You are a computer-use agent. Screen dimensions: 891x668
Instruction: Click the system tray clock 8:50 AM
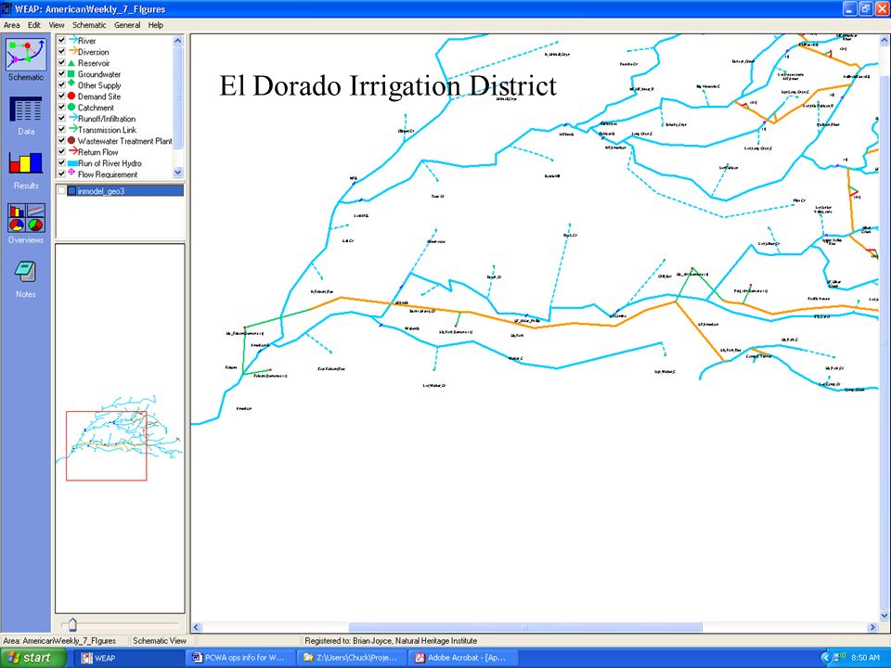(x=865, y=658)
